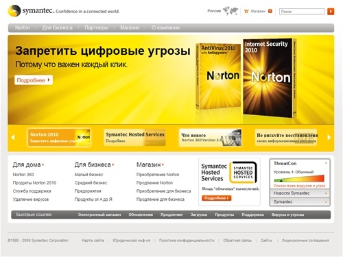The width and height of the screenshot is (343, 257).
Task: Select the Не рискуйте восстановлением thumbnail
Action: tap(286, 137)
